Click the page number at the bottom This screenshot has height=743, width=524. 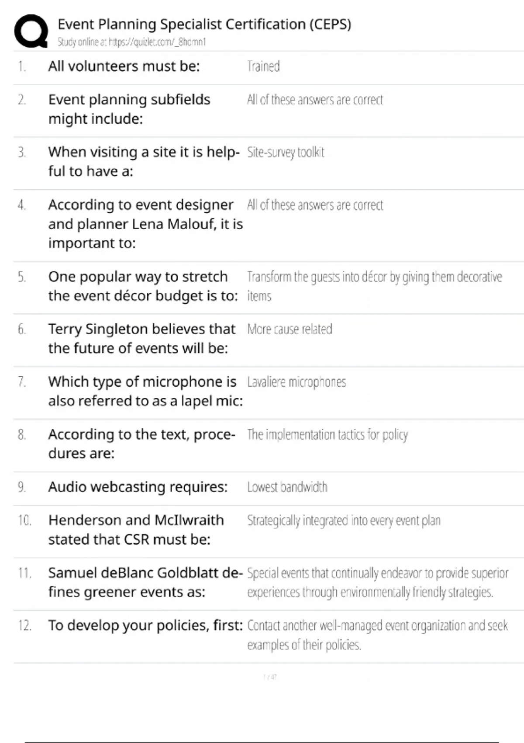(270, 677)
